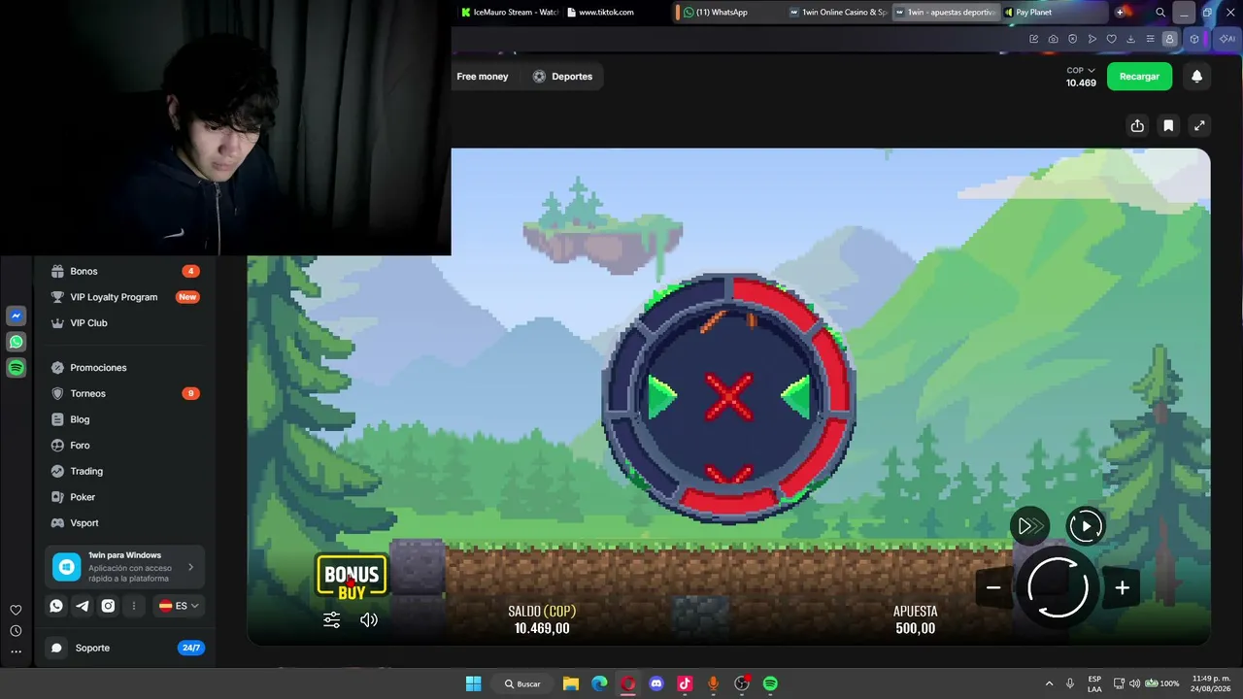Open Foro in the sidebar
This screenshot has height=699, width=1243.
124,445
